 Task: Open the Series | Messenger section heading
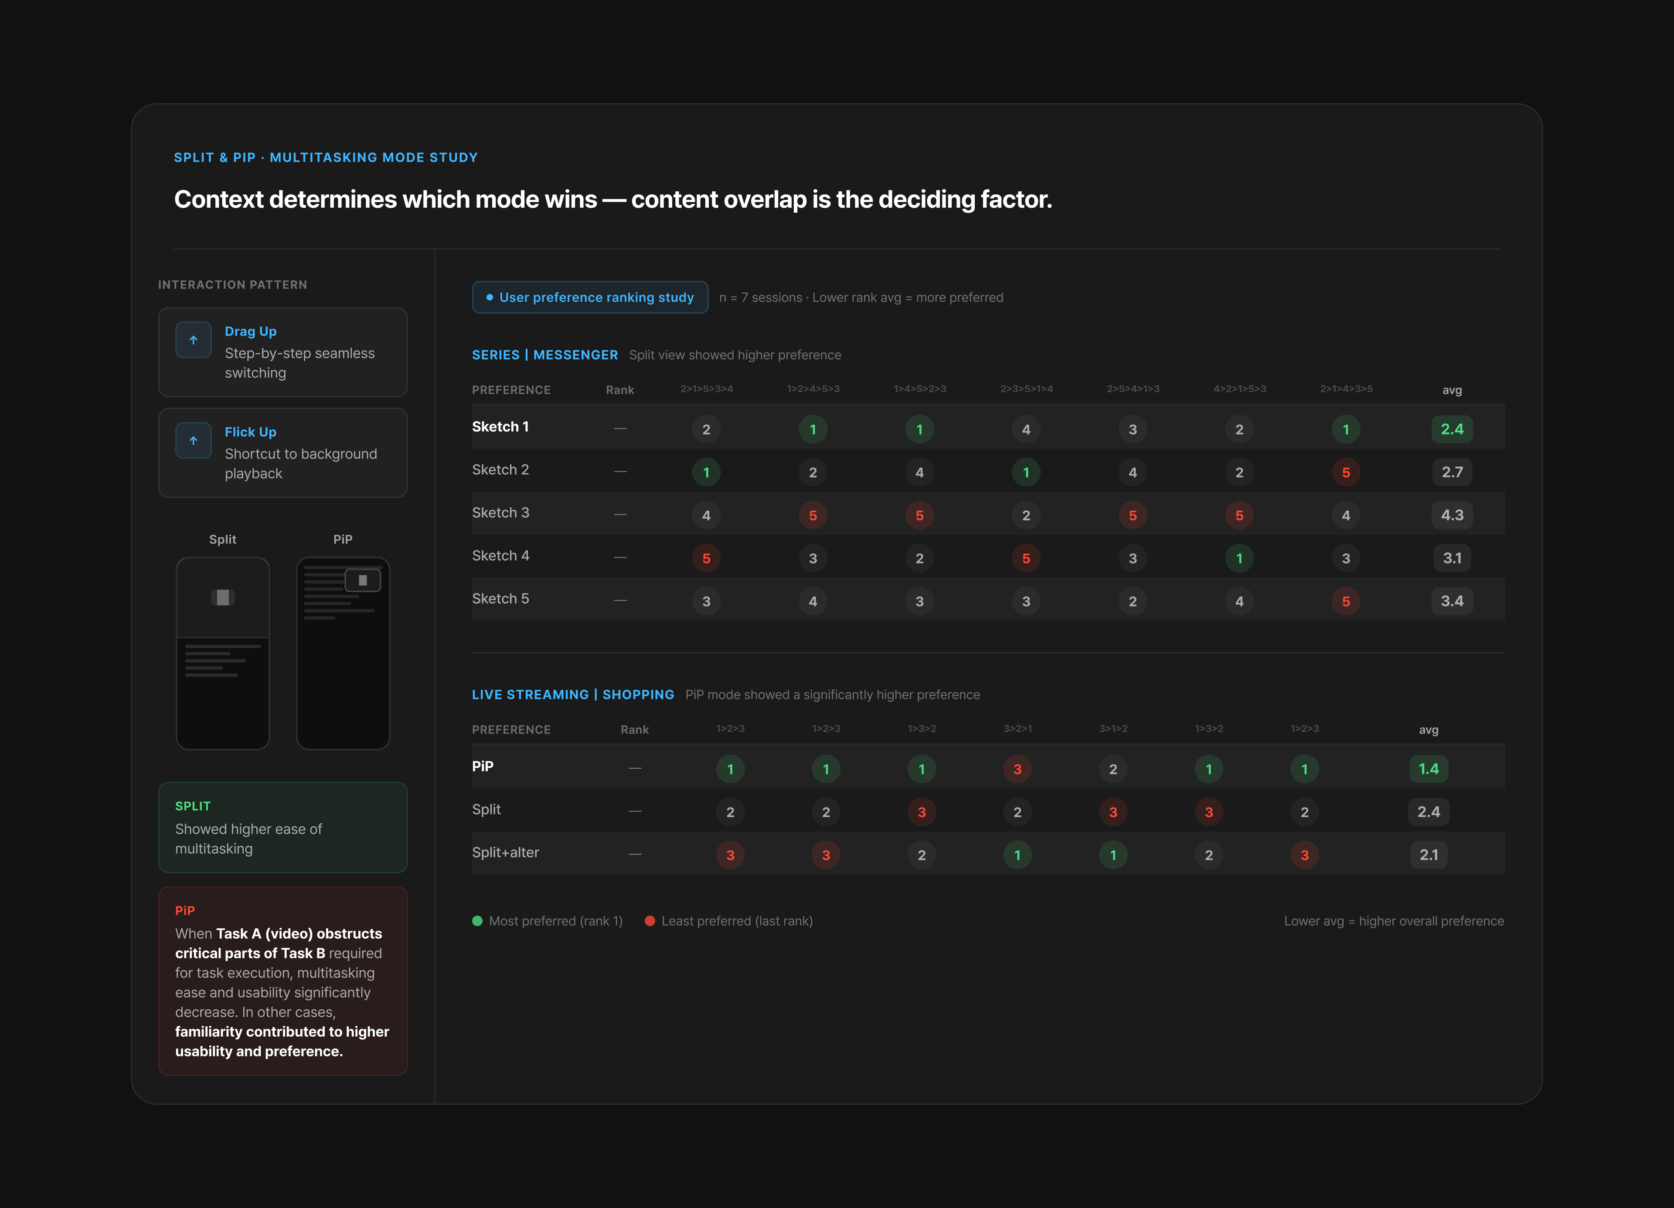click(x=545, y=355)
